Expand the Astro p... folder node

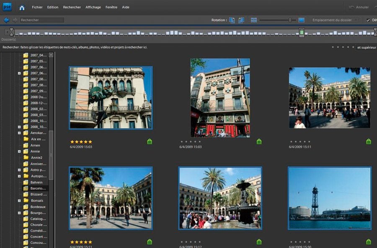(19, 170)
